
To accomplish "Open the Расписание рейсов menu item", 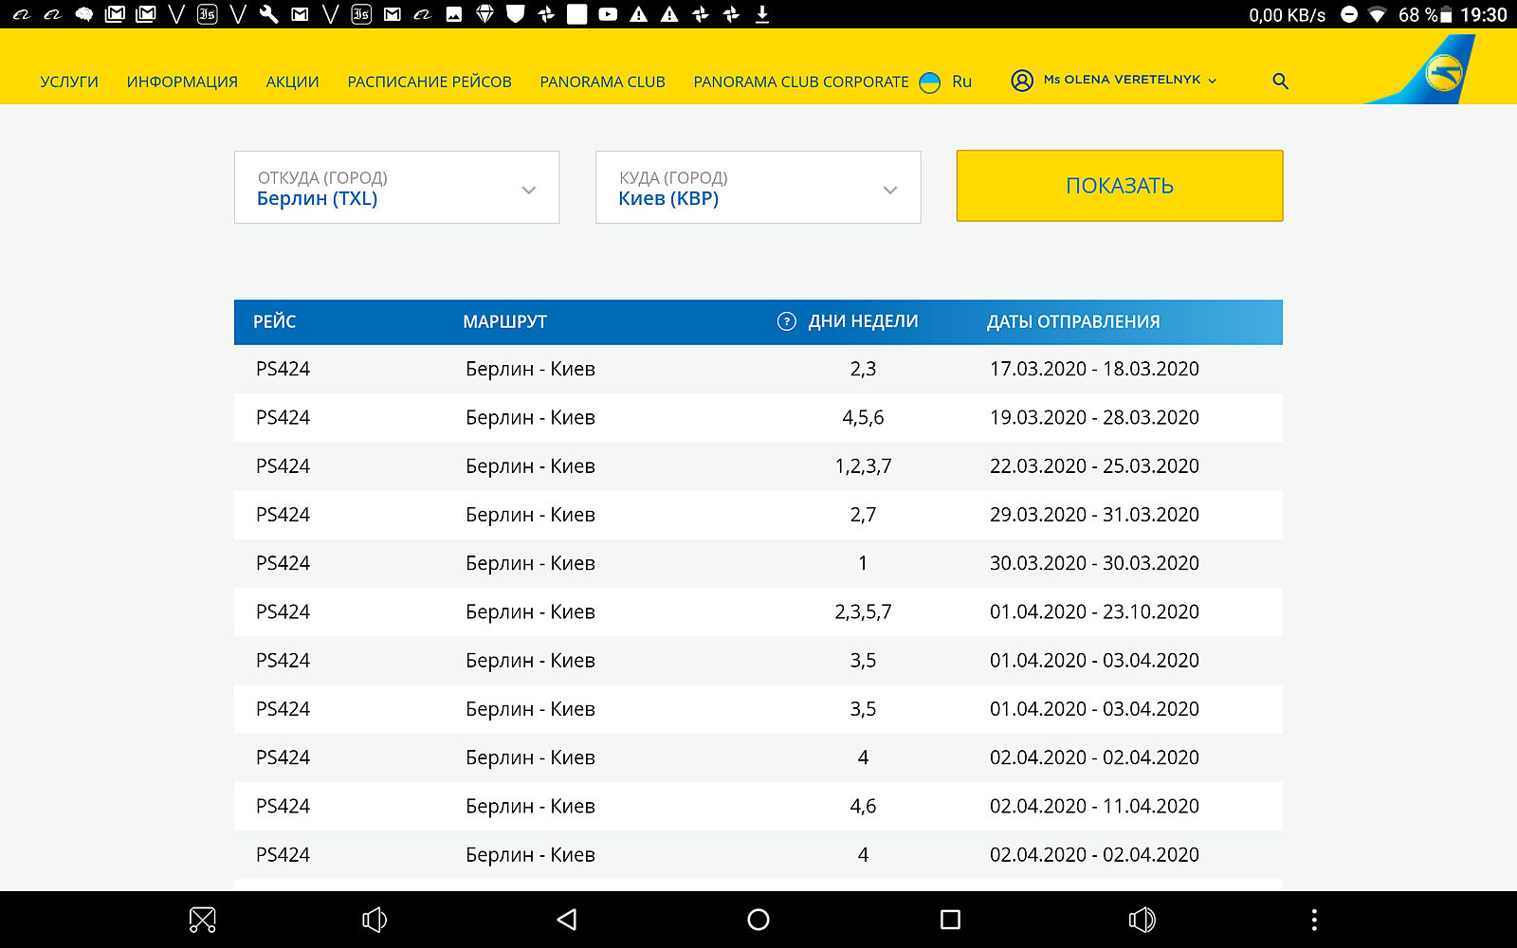I will click(430, 82).
